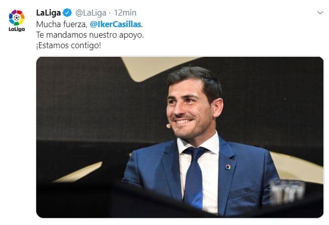Open the 12min timestamp link
The height and width of the screenshot is (225, 329).
click(125, 13)
